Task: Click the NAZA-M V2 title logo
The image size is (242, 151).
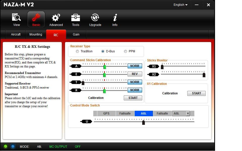Action: (x=18, y=5)
